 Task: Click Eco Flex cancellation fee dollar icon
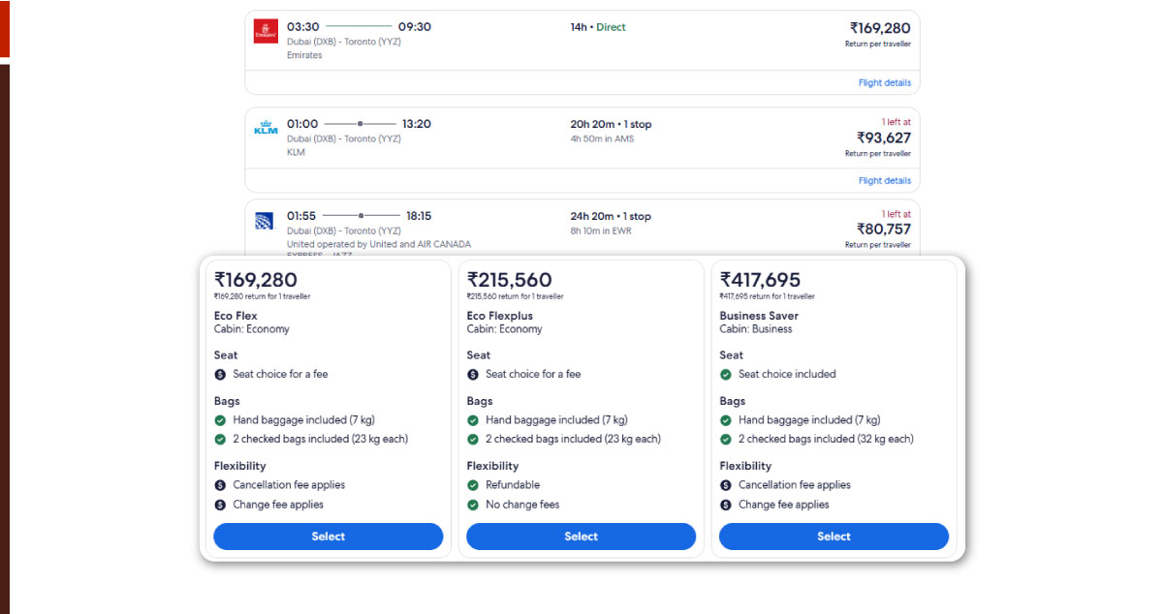point(220,485)
